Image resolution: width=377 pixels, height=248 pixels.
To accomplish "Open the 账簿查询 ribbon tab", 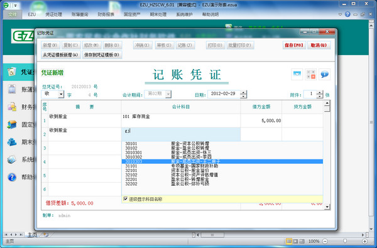I will point(80,14).
